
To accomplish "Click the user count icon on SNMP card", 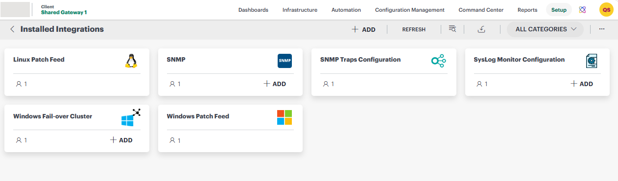I will (x=172, y=84).
